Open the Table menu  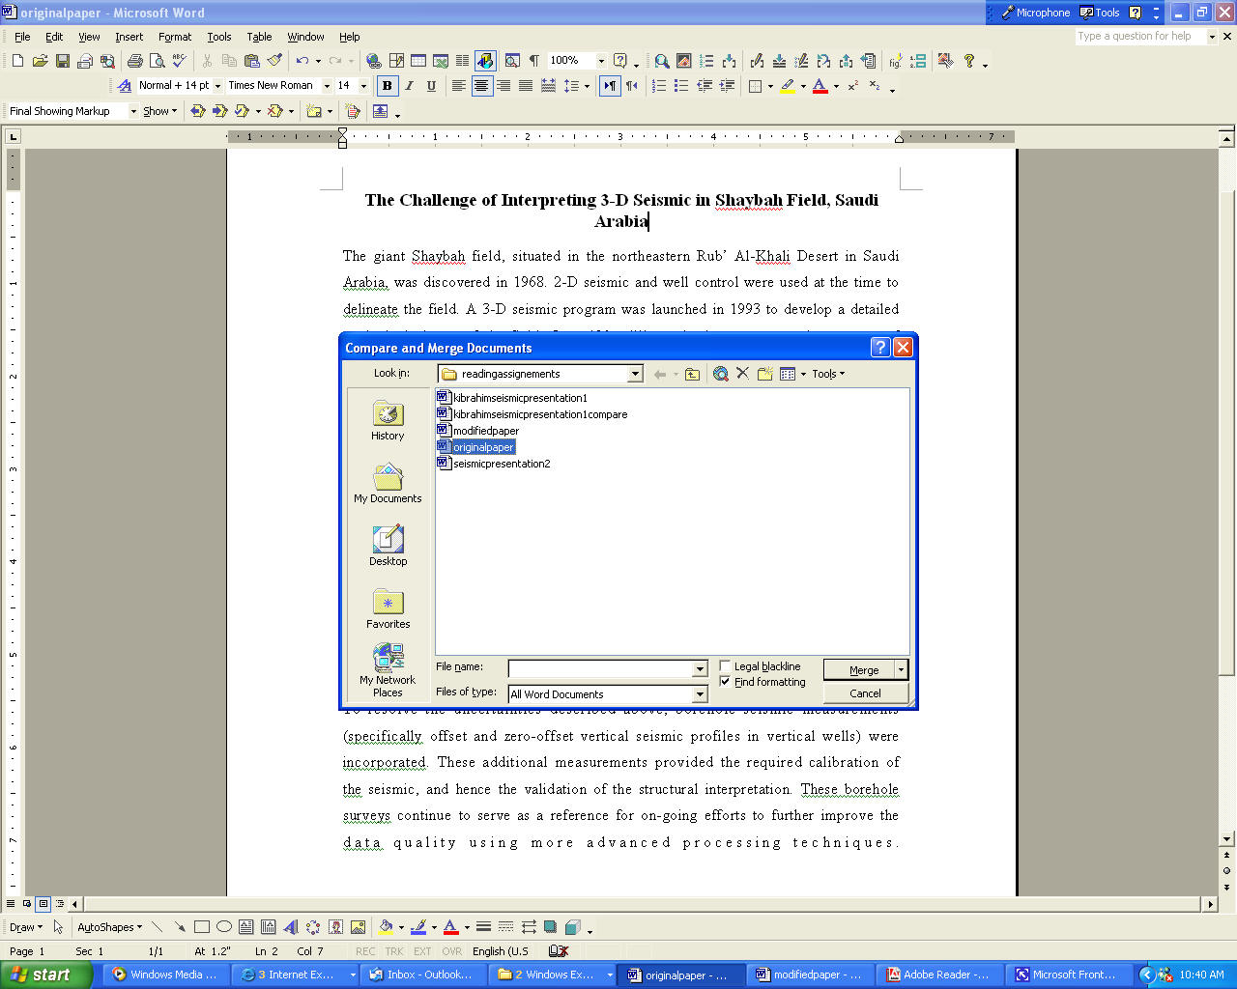259,37
